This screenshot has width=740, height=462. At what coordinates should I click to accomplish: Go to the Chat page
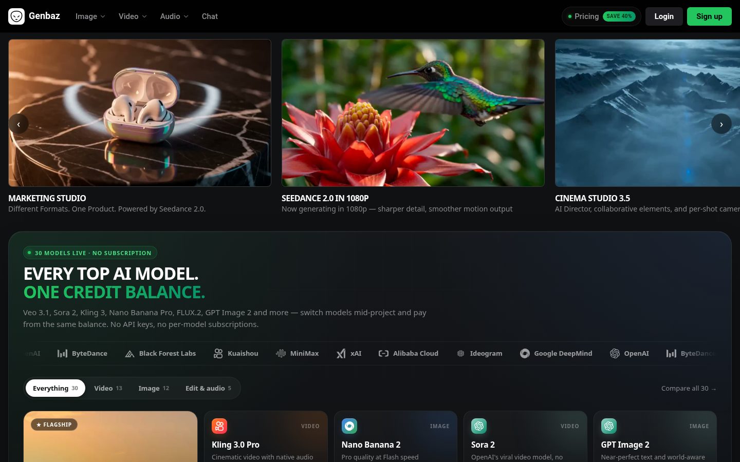[210, 16]
